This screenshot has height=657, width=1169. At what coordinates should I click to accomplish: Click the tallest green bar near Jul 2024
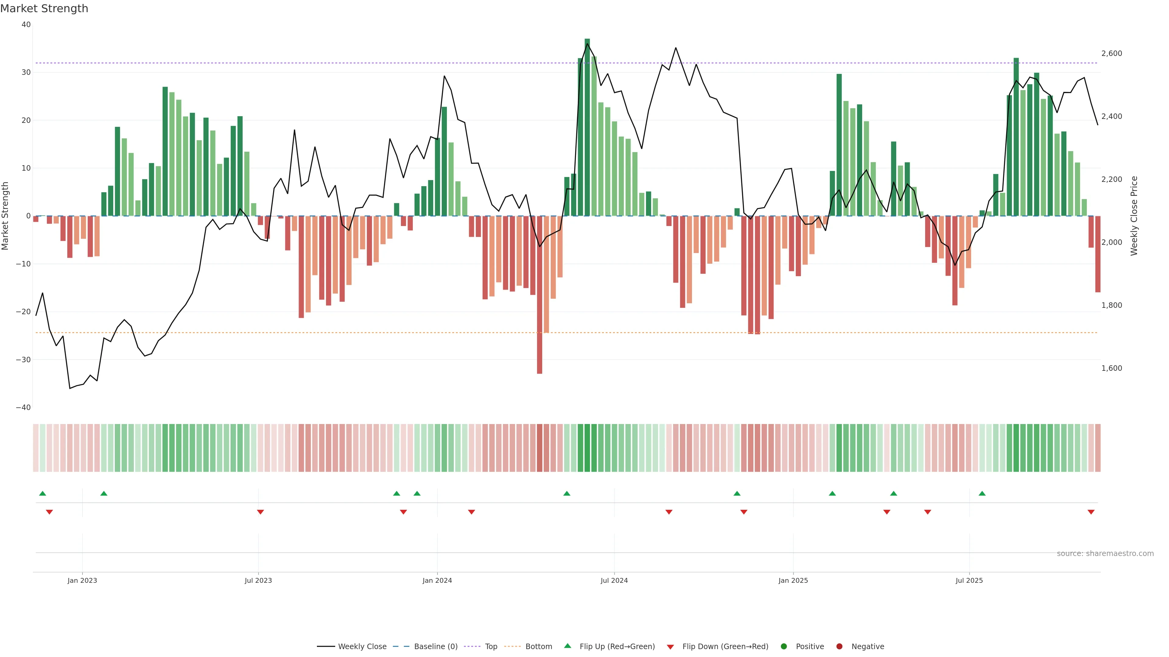pos(587,127)
